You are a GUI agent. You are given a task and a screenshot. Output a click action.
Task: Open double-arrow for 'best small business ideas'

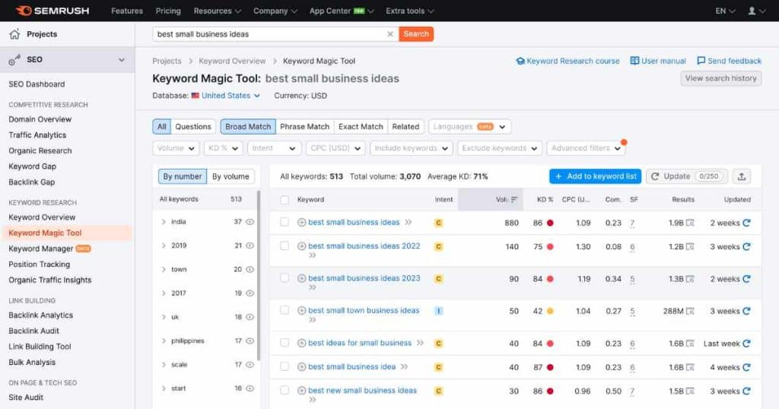pyautogui.click(x=409, y=223)
